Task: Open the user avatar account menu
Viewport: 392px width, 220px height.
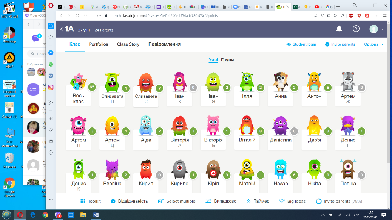Action: tap(376, 29)
